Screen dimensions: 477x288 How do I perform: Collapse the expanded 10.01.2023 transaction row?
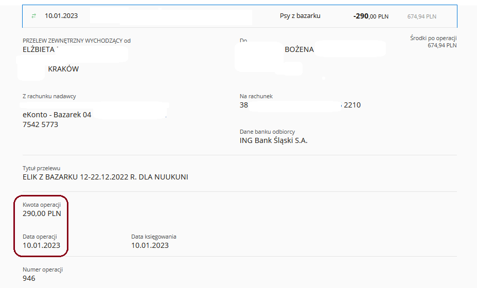tap(61, 16)
